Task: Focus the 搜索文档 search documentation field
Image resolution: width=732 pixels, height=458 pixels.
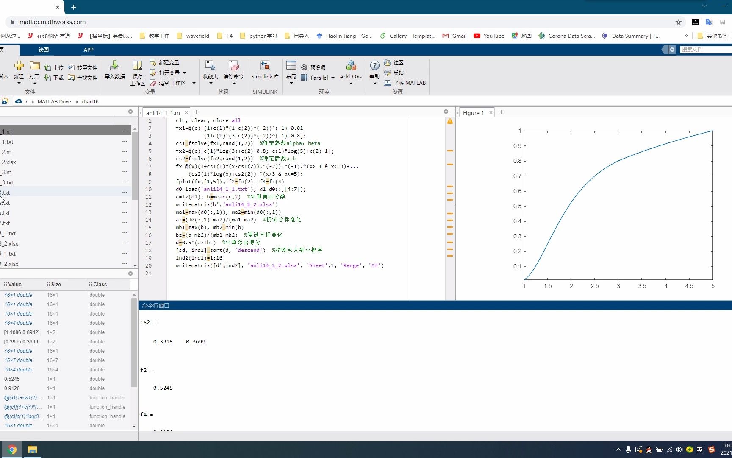Action: [706, 50]
